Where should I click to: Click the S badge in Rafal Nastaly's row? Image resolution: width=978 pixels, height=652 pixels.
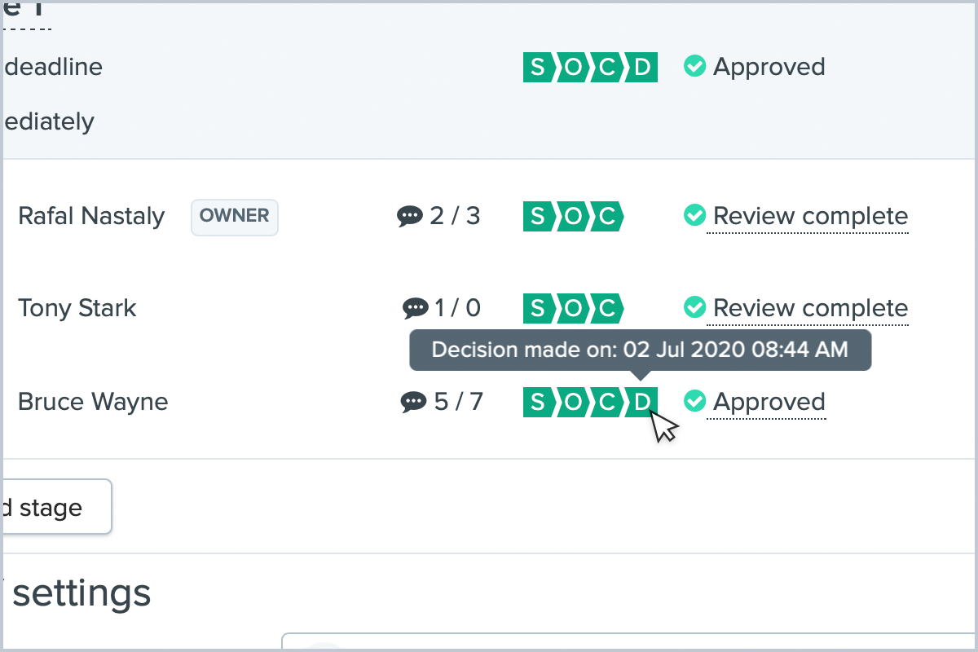click(536, 217)
